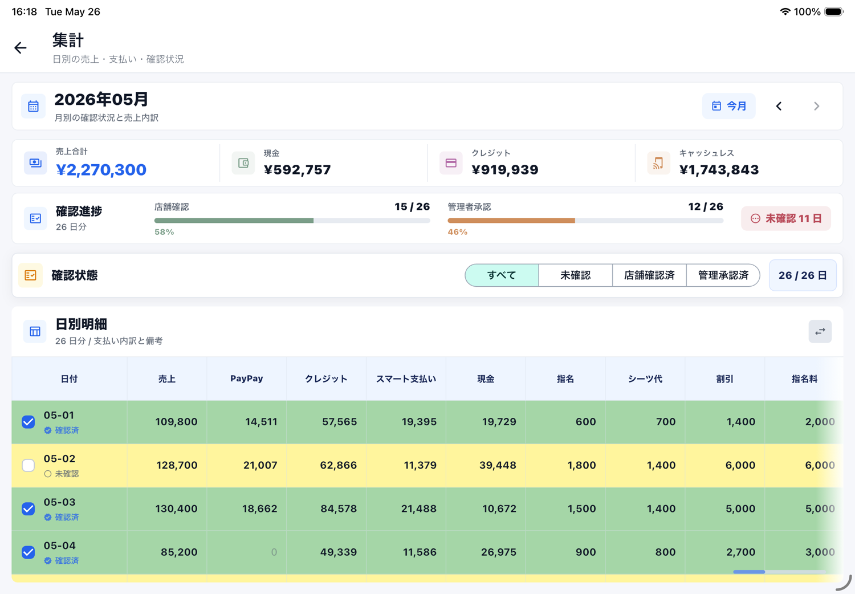Viewport: 855px width, 594px height.
Task: Select the 未確認 filter tab
Action: [575, 275]
